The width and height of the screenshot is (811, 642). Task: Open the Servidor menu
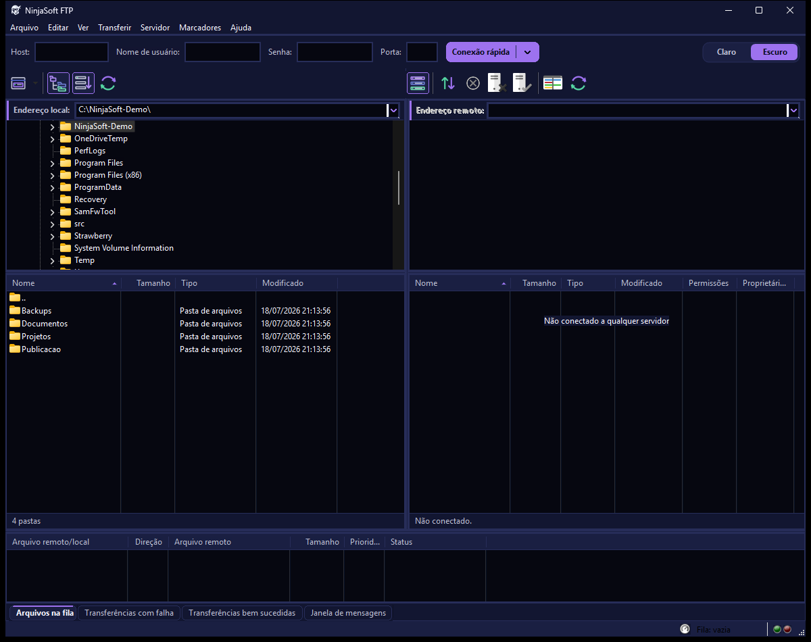click(155, 28)
